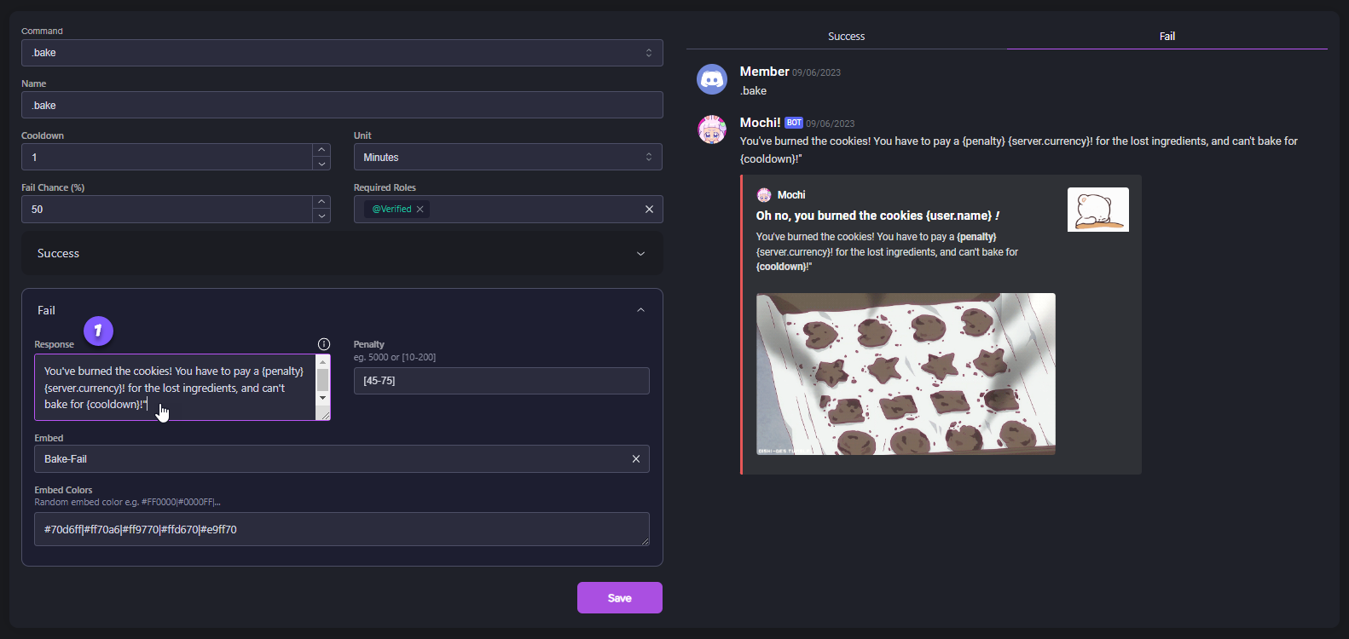This screenshot has height=639, width=1349.
Task: Click the Response info icon
Action: click(x=324, y=344)
